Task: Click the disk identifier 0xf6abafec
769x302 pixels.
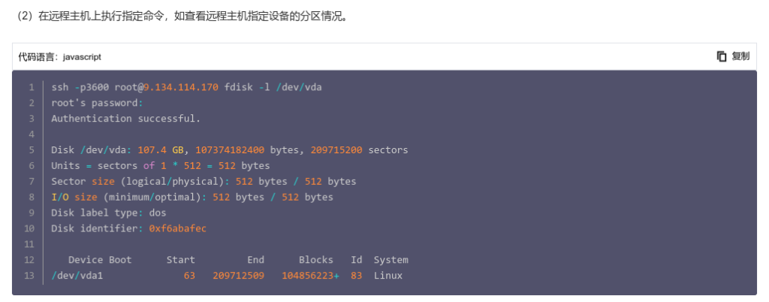Action: [x=177, y=228]
